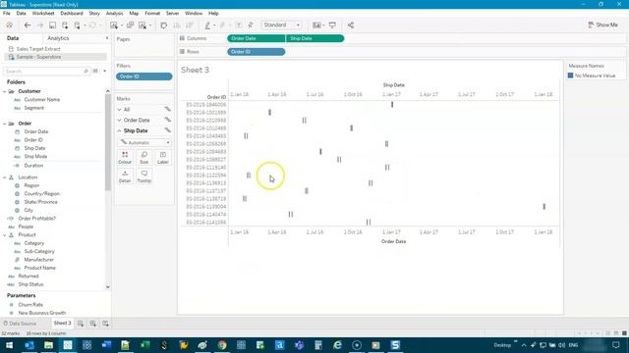
Task: Open the Data pane view options dropdown
Action: (105, 72)
